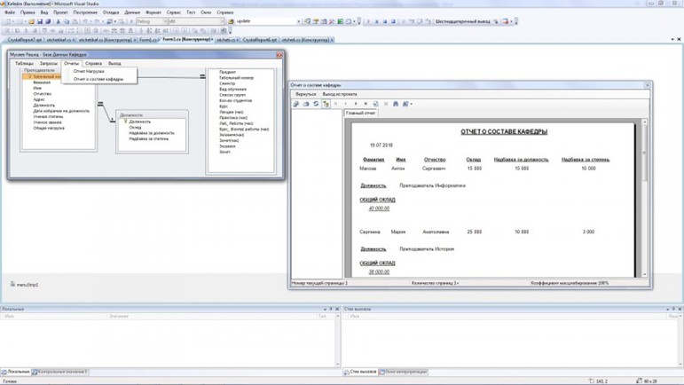
Task: Open the Window menu (Окно)
Action: [x=206, y=12]
